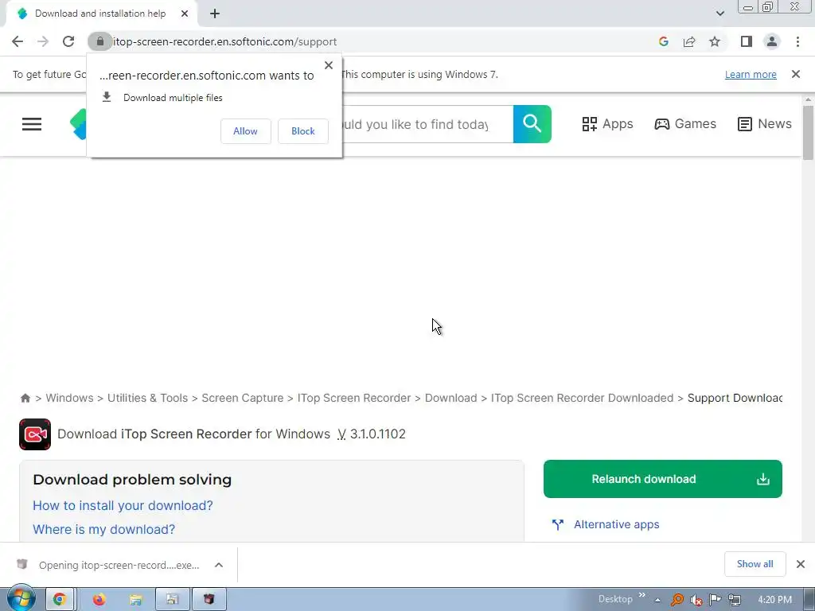Click the network tray icon
The height and width of the screenshot is (611, 815).
(735, 600)
